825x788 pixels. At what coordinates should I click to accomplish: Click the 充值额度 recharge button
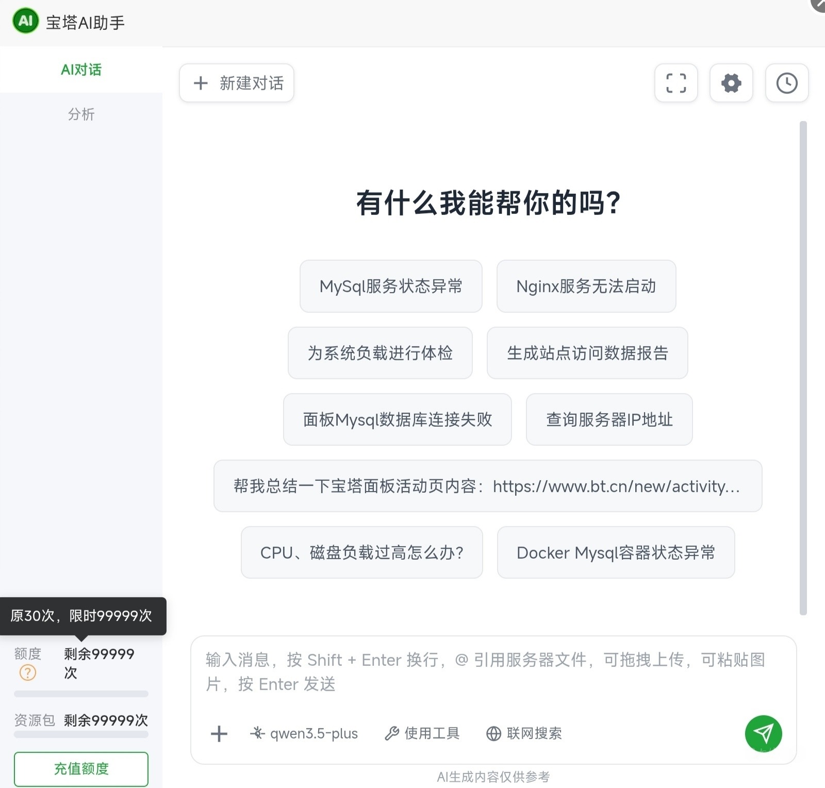81,769
